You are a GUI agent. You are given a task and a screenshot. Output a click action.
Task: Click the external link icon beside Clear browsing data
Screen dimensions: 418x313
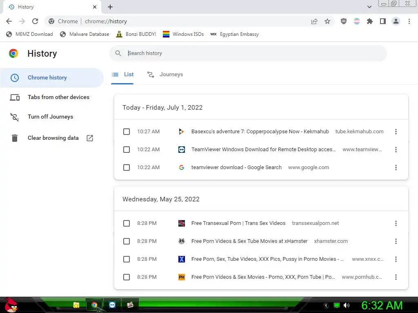click(x=90, y=138)
